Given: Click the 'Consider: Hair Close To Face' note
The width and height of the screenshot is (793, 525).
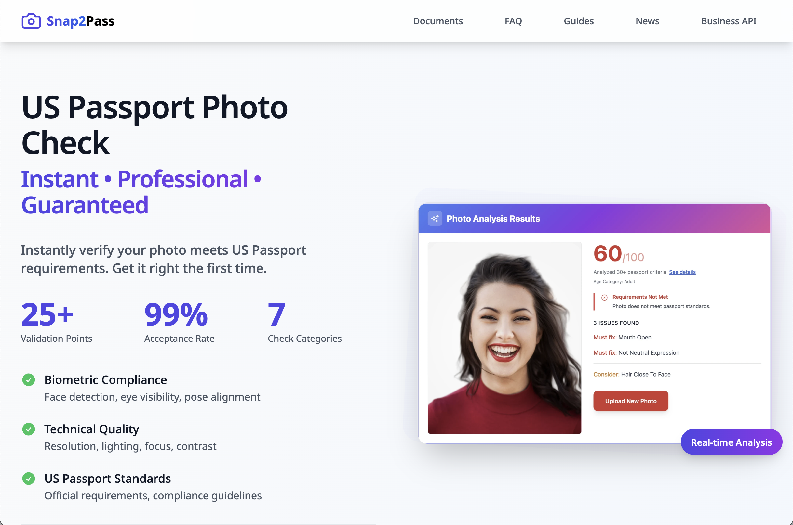Looking at the screenshot, I should pyautogui.click(x=632, y=374).
